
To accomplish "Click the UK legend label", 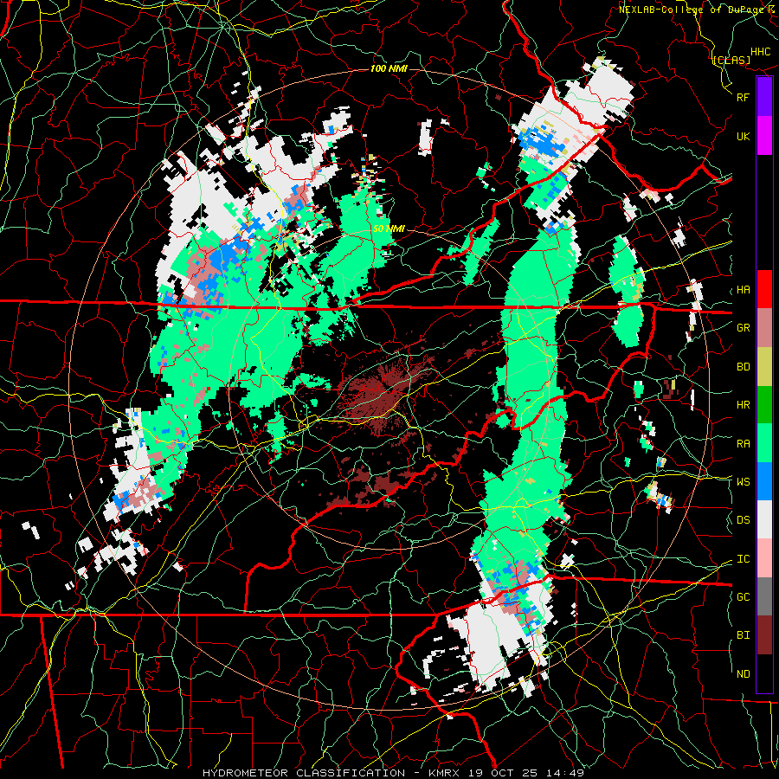I will pyautogui.click(x=744, y=136).
